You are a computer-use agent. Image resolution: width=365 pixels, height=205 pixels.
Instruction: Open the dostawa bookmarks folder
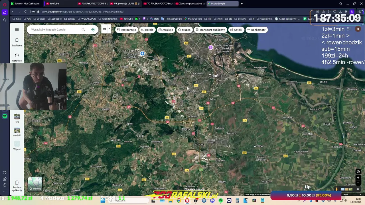(x=240, y=19)
